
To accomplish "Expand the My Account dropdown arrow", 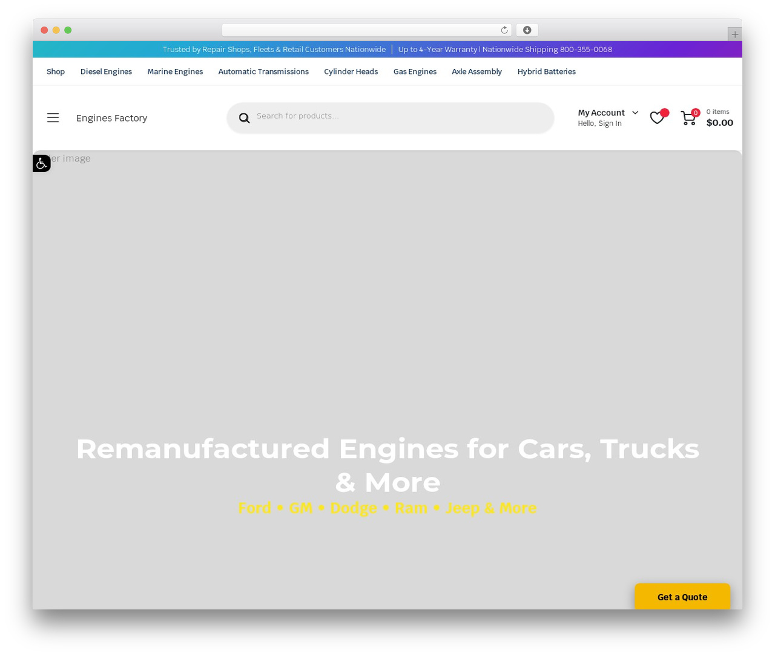I will click(635, 113).
